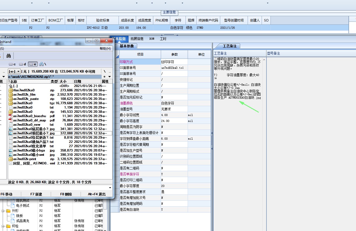The image size is (356, 231).
Task: Sort files by 大小 column header
Action: pos(66,81)
